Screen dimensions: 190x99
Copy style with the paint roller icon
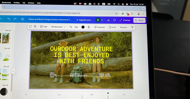click(132, 27)
